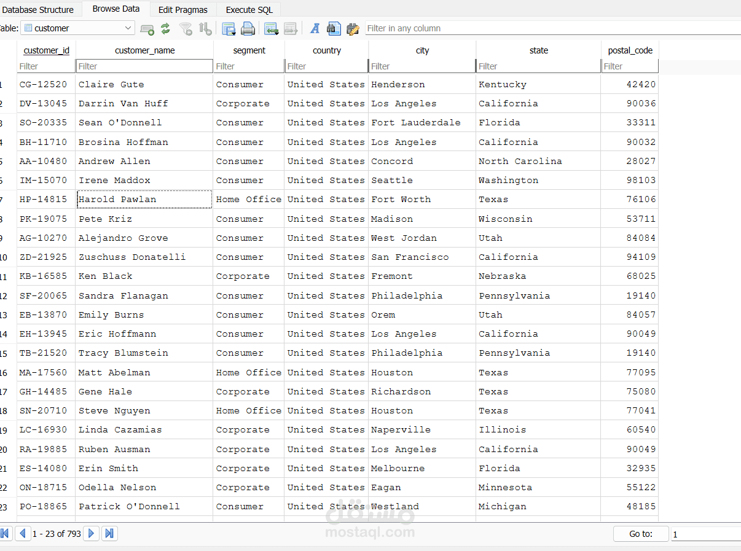The image size is (741, 551).
Task: Open the multi-column sort dialog
Action: point(205,29)
